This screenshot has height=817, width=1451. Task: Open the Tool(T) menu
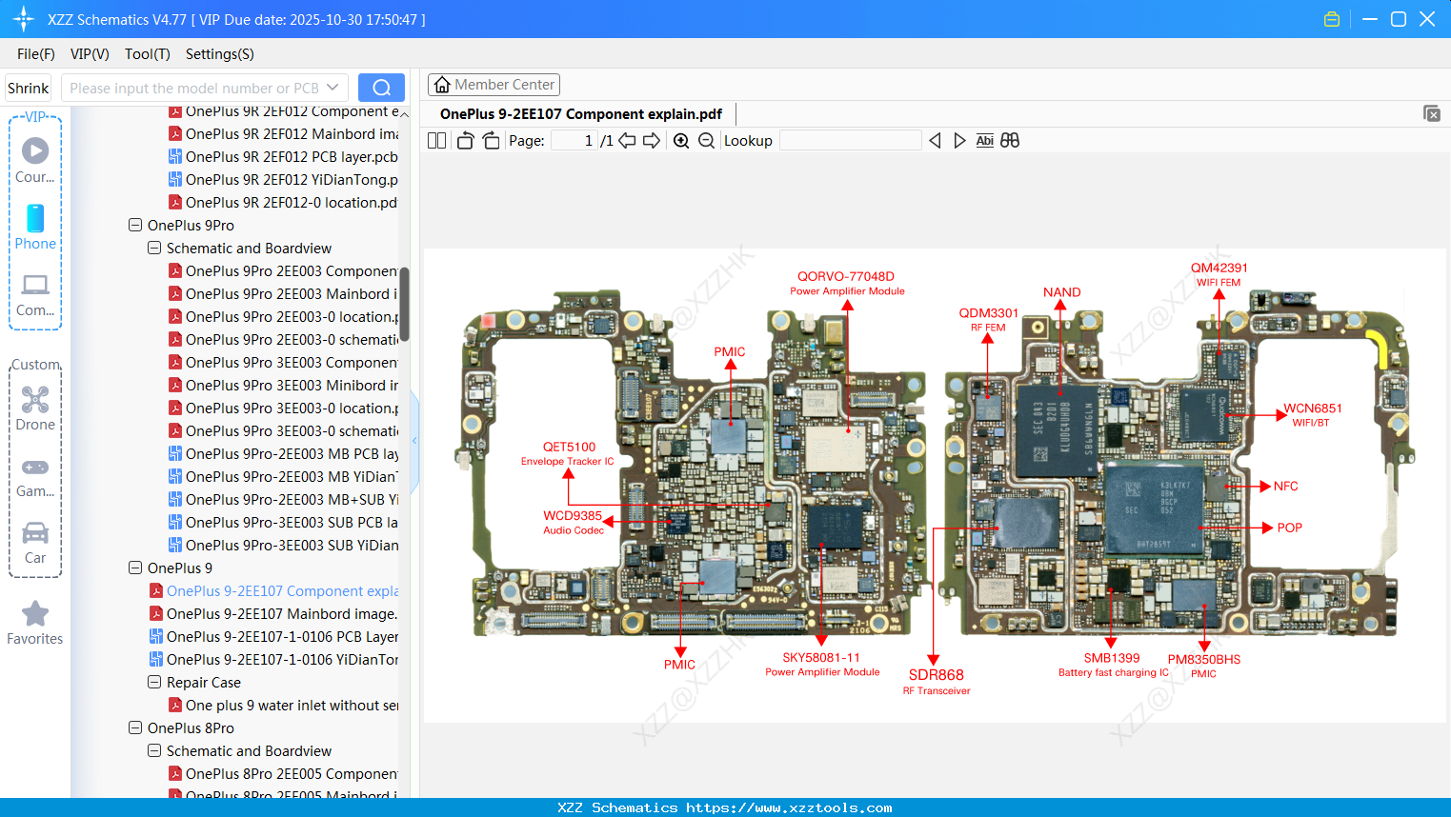tap(147, 54)
